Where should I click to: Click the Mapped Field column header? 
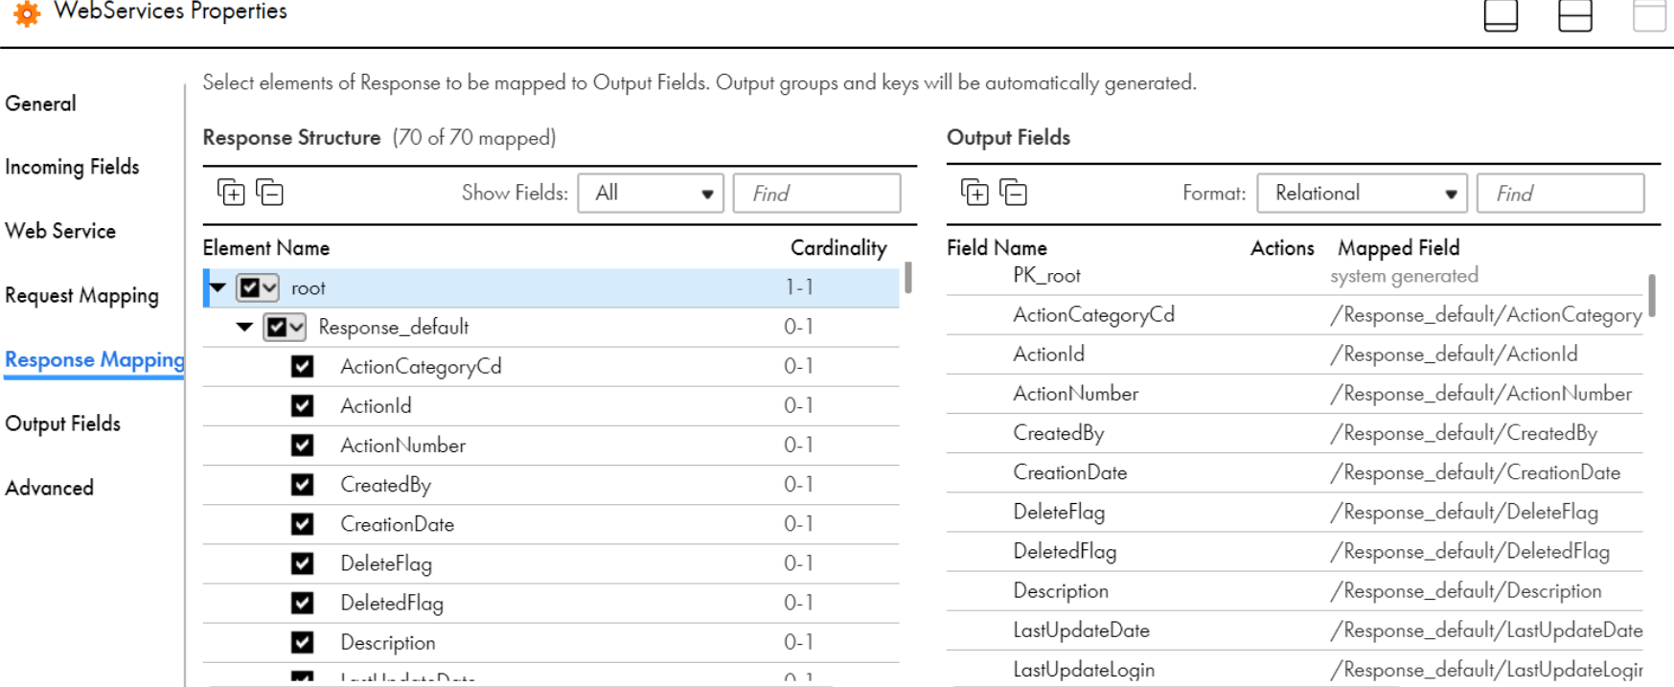click(x=1398, y=248)
